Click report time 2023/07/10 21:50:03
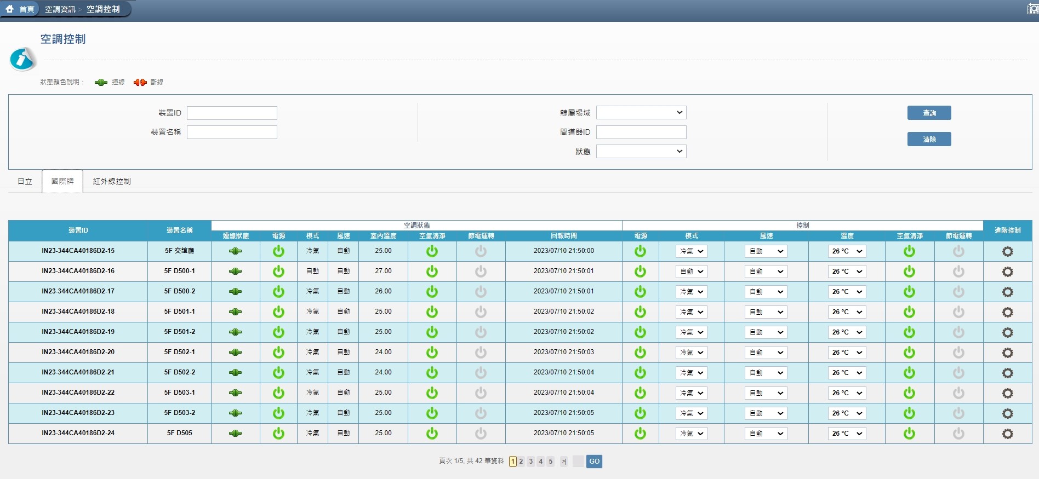 564,352
